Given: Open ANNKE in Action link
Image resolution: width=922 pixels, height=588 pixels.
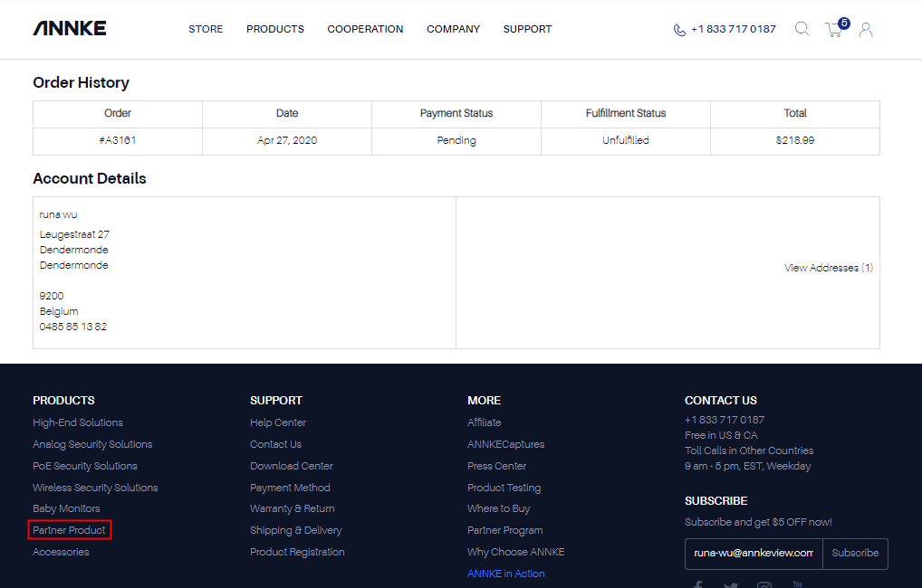Looking at the screenshot, I should tap(505, 574).
